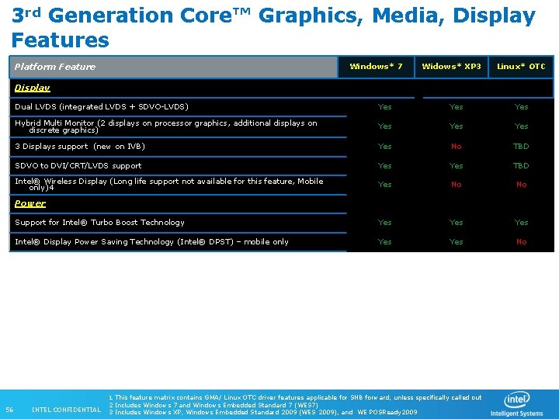This screenshot has height=419, width=559.
Task: Select the 'Platform Feature' header cell
Action: 174,67
